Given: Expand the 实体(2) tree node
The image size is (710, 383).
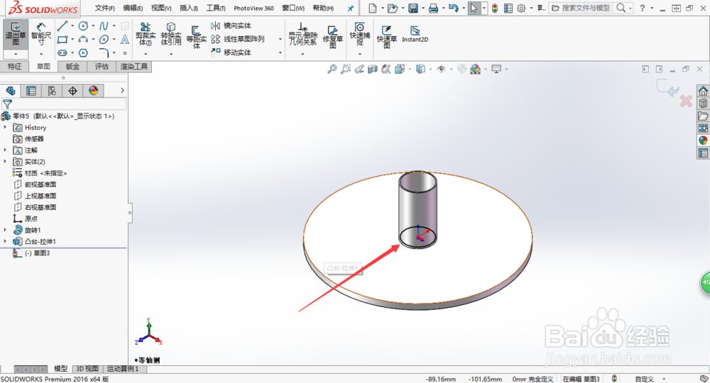Looking at the screenshot, I should [6, 162].
